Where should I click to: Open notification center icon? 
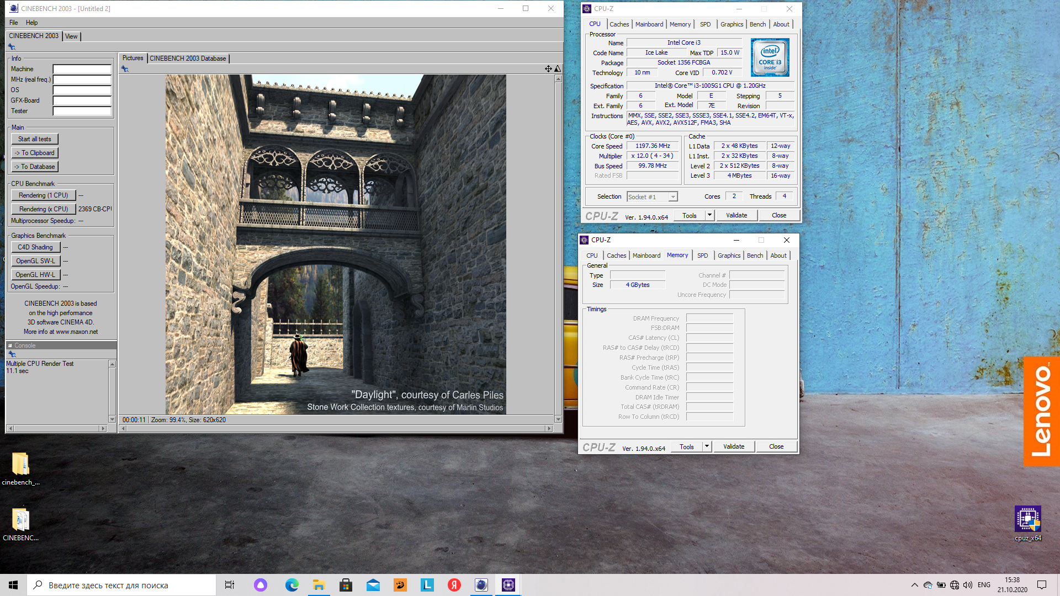coord(1042,585)
